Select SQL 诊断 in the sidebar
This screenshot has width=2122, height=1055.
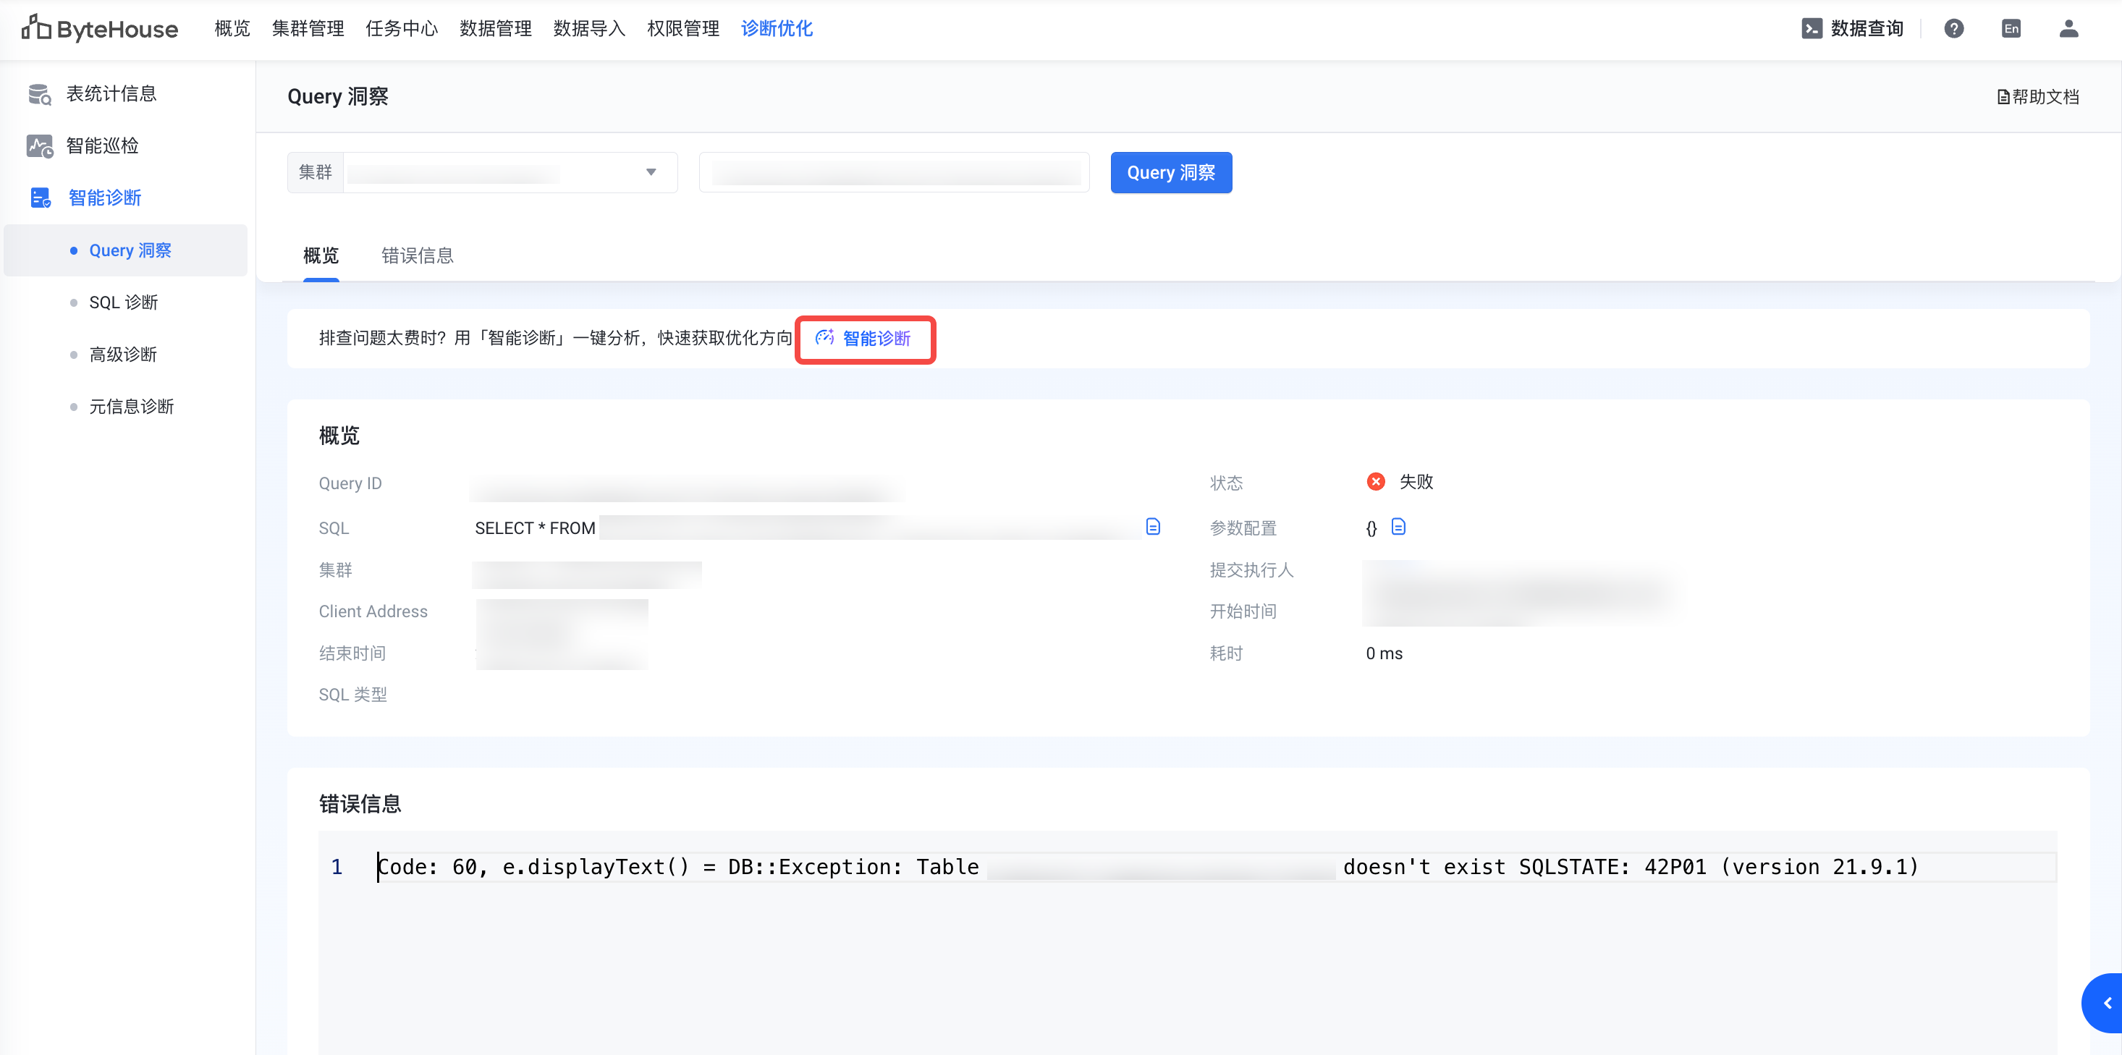(x=123, y=302)
